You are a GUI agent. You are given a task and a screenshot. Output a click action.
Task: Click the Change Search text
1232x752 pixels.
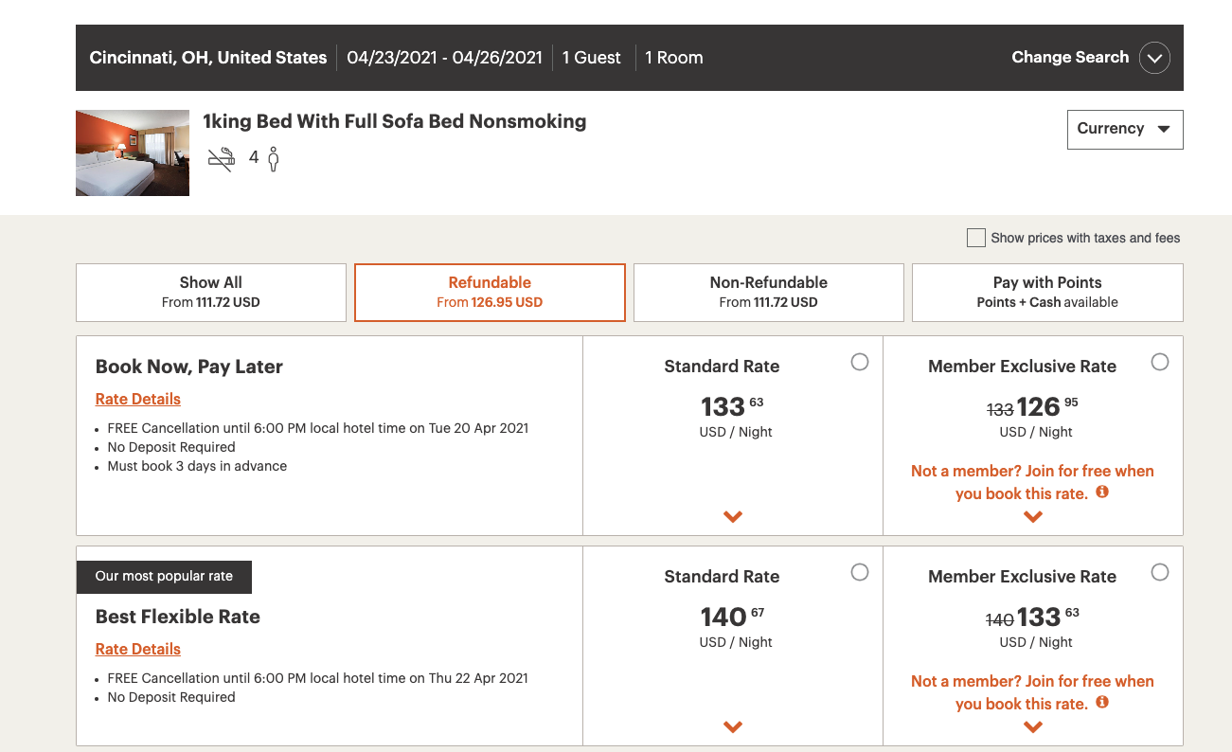coord(1070,57)
